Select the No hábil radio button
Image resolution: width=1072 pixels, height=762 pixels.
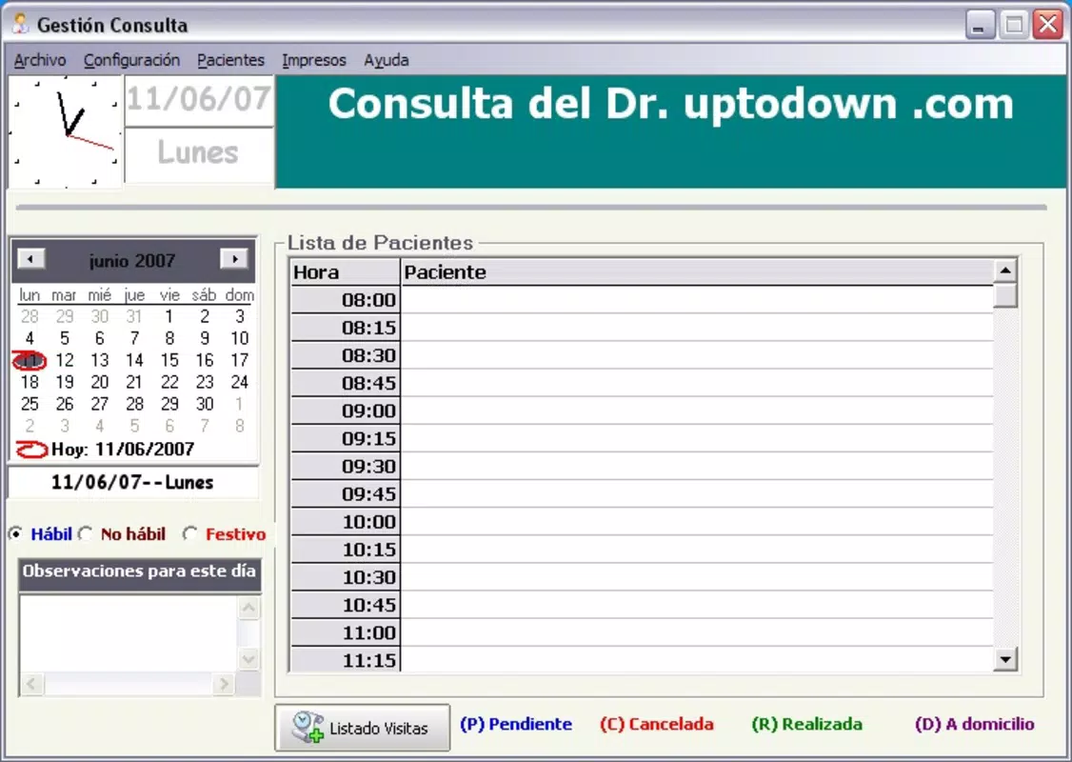[x=86, y=533]
